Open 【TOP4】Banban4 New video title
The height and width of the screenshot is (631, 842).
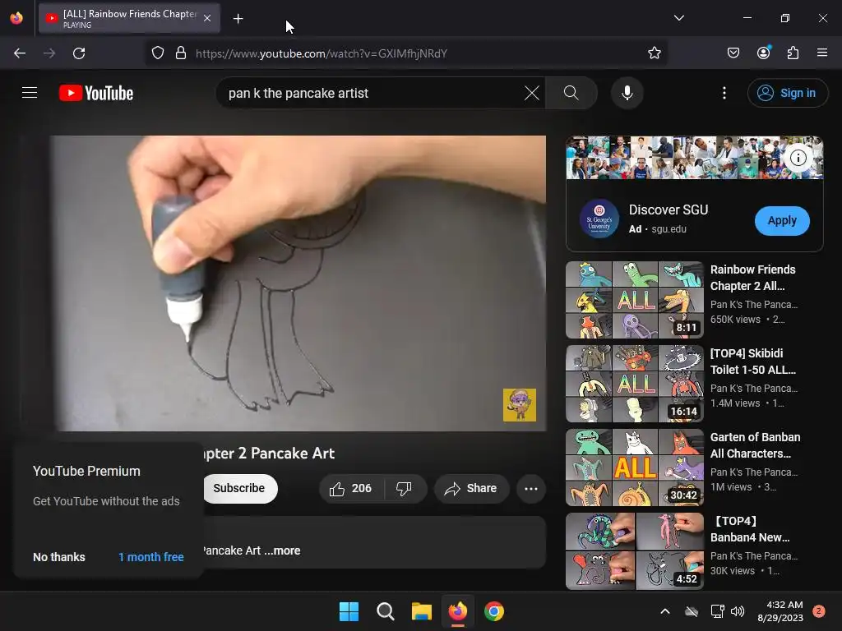coord(751,529)
